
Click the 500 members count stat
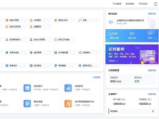tap(132, 34)
